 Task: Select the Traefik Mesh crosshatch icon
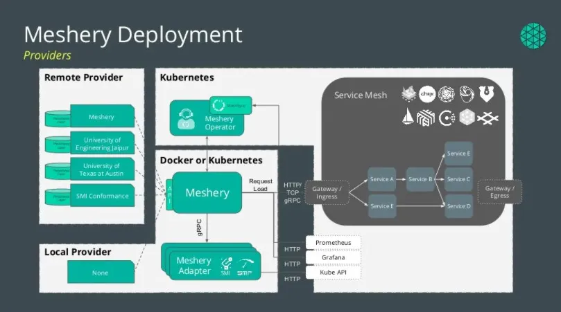(489, 118)
